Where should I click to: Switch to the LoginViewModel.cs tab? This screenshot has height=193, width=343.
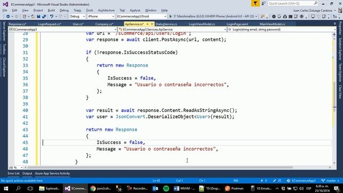tap(202, 24)
